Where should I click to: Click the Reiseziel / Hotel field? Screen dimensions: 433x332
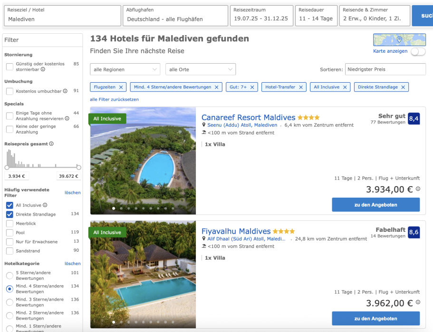(62, 16)
